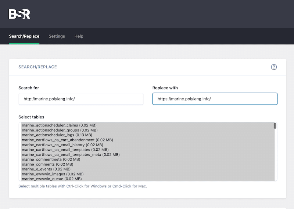
Task: Select marine_ewwwio_images table
Action: tap(148, 174)
